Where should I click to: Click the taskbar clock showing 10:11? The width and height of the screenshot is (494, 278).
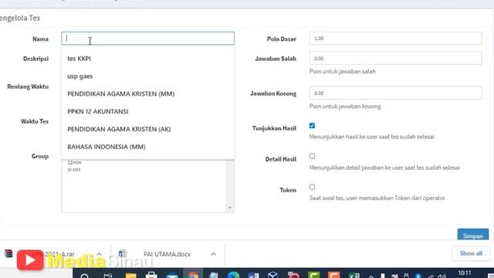click(465, 273)
